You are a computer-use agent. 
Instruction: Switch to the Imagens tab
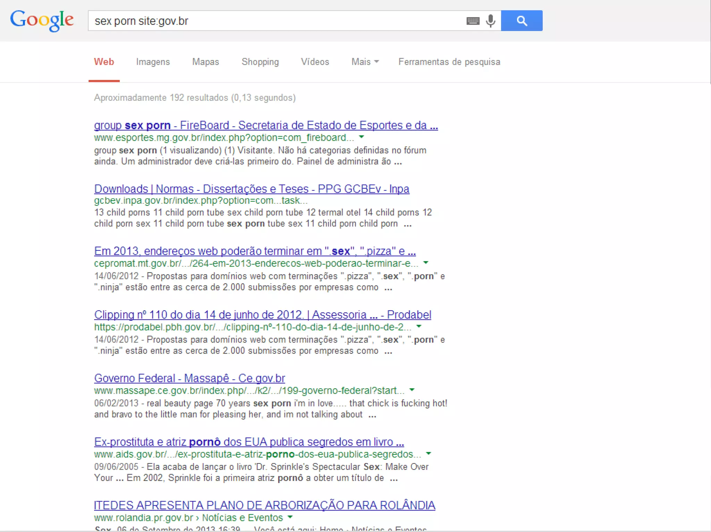[153, 62]
